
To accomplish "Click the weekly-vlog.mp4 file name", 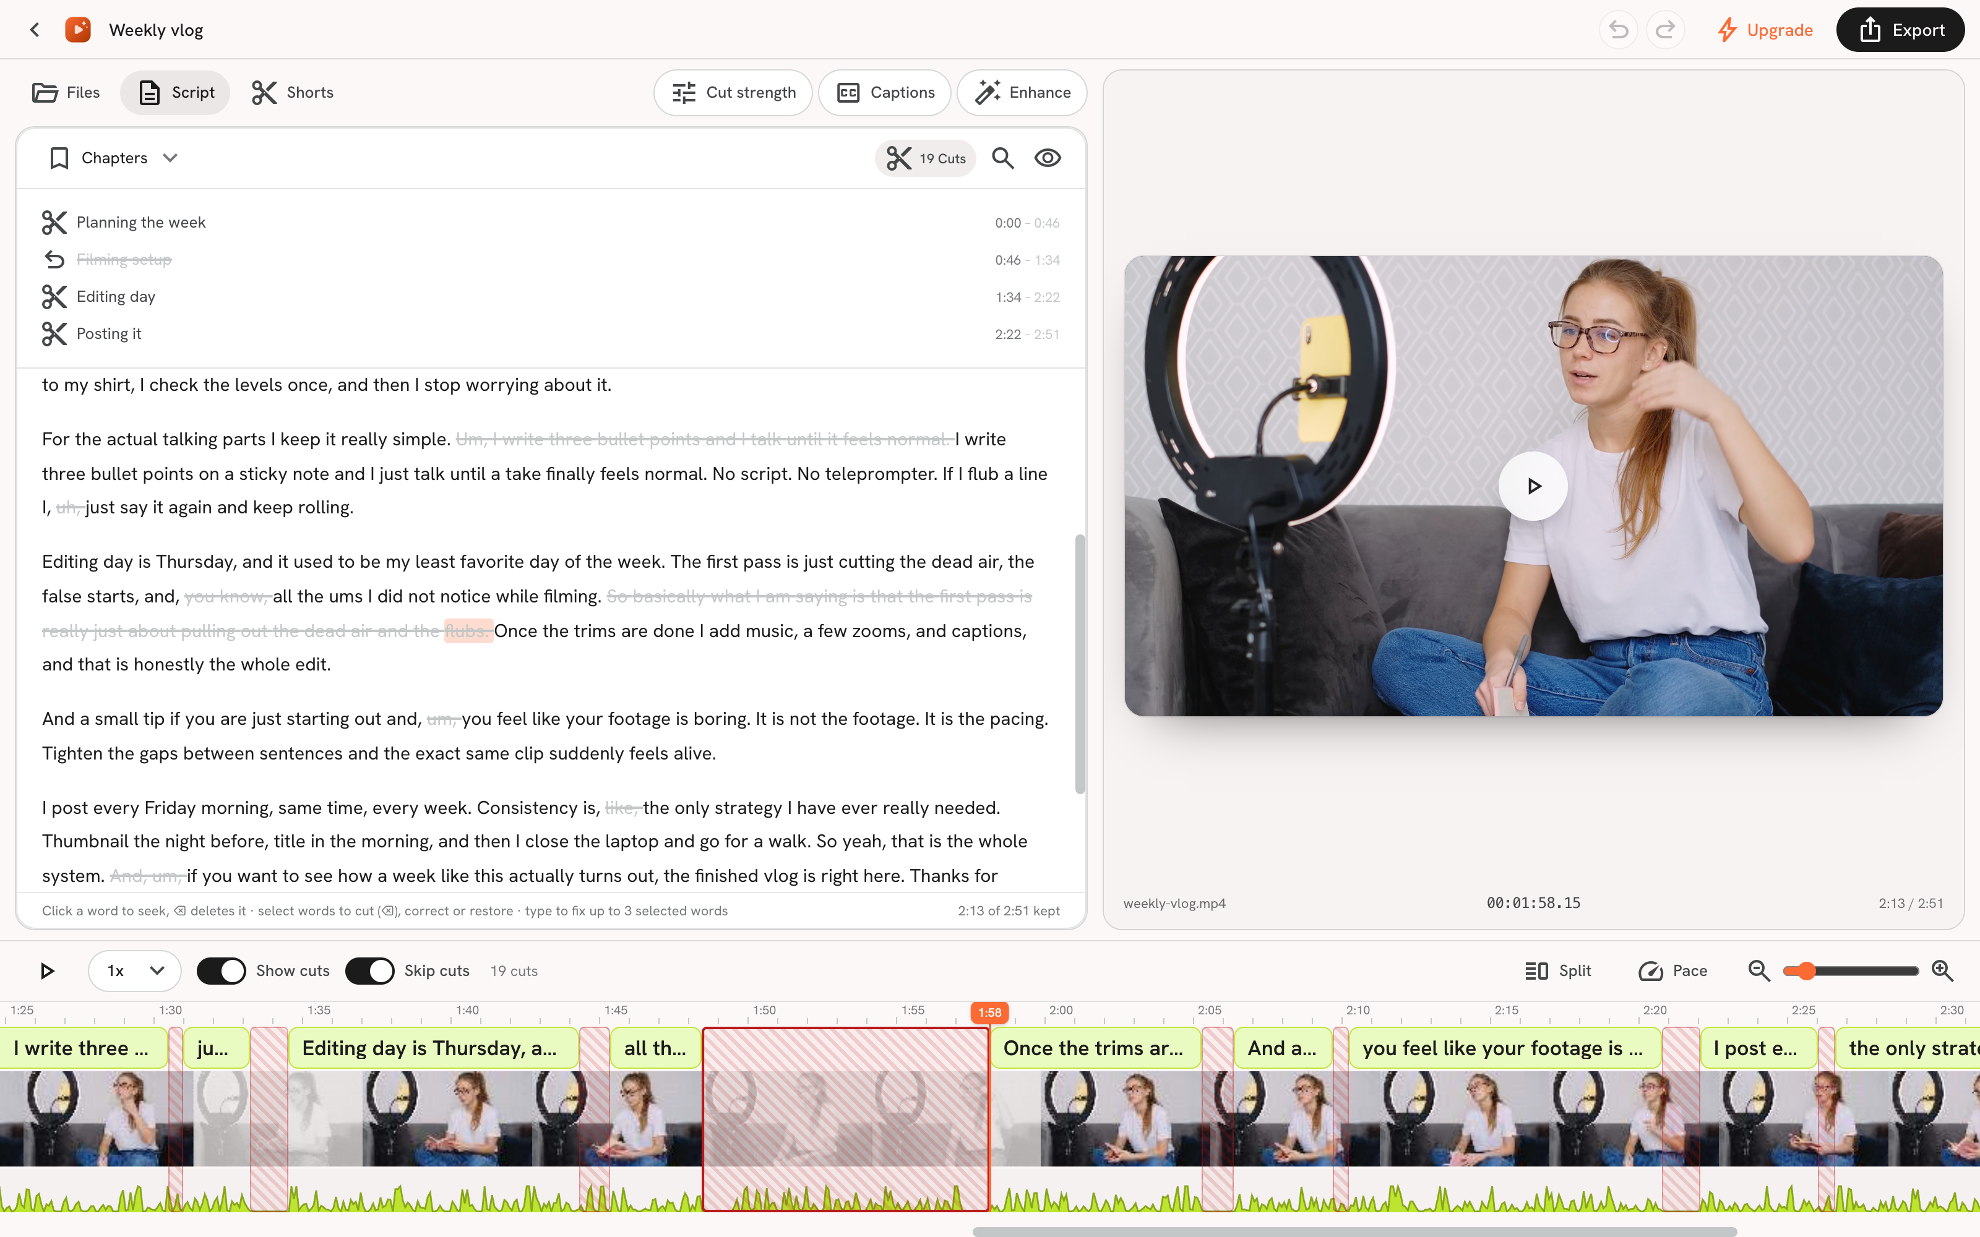I will (1174, 903).
